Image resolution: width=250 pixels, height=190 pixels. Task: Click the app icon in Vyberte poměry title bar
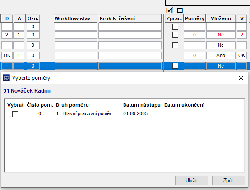pyautogui.click(x=6, y=78)
